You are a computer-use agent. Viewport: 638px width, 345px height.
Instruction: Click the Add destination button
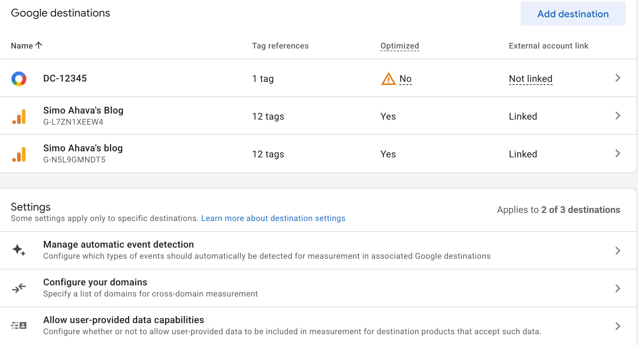(573, 14)
